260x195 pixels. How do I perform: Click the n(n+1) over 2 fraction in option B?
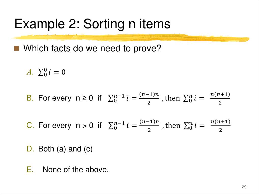click(x=220, y=98)
